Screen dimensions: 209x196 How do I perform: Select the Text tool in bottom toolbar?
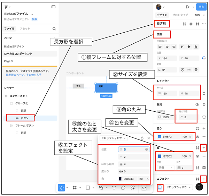tap(114, 188)
